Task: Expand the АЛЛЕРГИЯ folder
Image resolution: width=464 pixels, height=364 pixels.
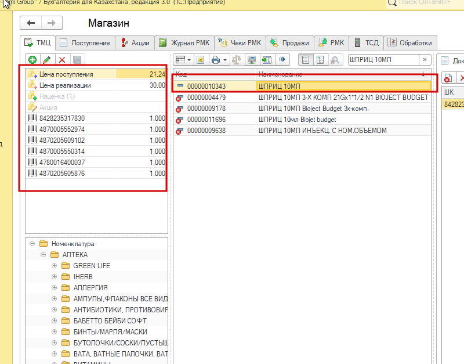Action: click(54, 287)
